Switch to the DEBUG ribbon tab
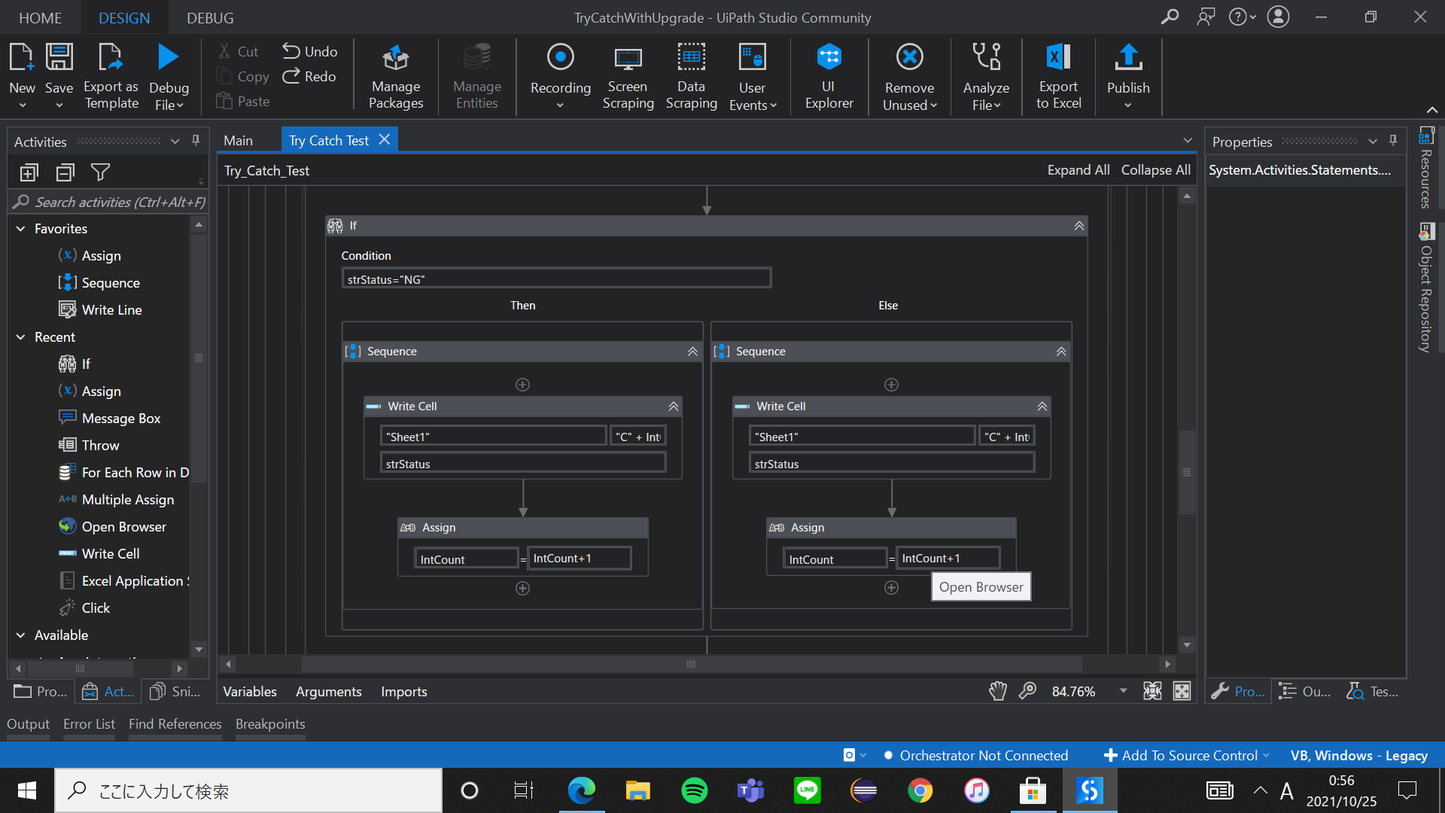1445x813 pixels. click(x=210, y=18)
